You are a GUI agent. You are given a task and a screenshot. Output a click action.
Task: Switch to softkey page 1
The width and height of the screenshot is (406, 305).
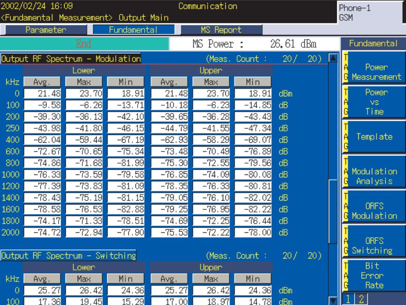348,300
